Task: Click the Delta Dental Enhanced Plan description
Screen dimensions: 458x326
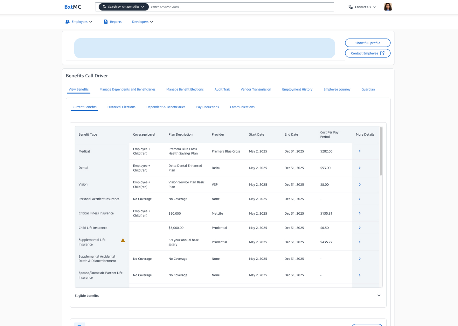Action: [x=185, y=168]
